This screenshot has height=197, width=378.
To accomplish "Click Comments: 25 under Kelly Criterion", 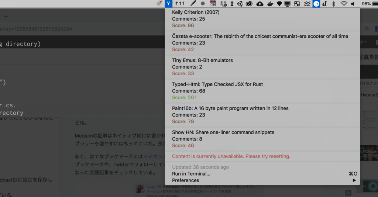I will pyautogui.click(x=188, y=19).
